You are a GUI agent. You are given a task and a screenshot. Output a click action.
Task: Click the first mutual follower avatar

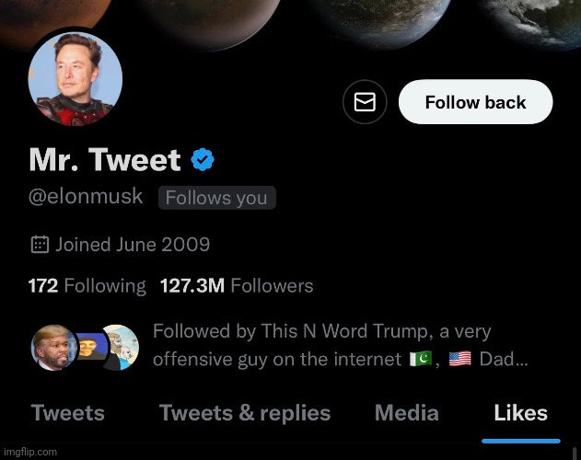[53, 347]
